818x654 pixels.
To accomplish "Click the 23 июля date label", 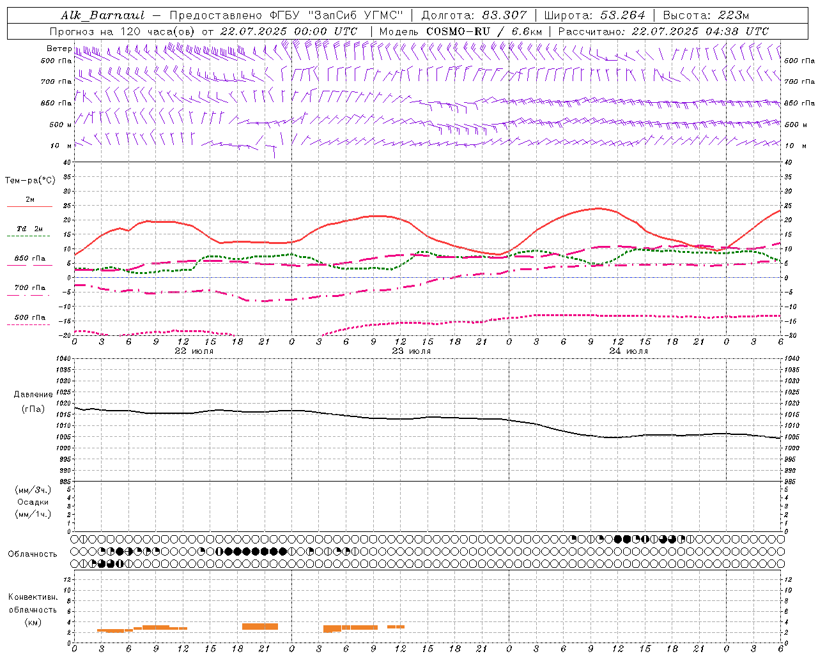I will [411, 351].
